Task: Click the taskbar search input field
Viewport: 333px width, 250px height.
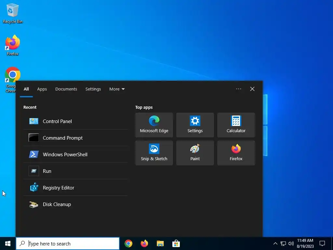Action: point(68,243)
